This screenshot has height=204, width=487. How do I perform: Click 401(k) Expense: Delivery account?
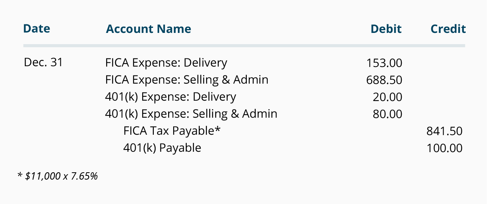[x=170, y=97]
